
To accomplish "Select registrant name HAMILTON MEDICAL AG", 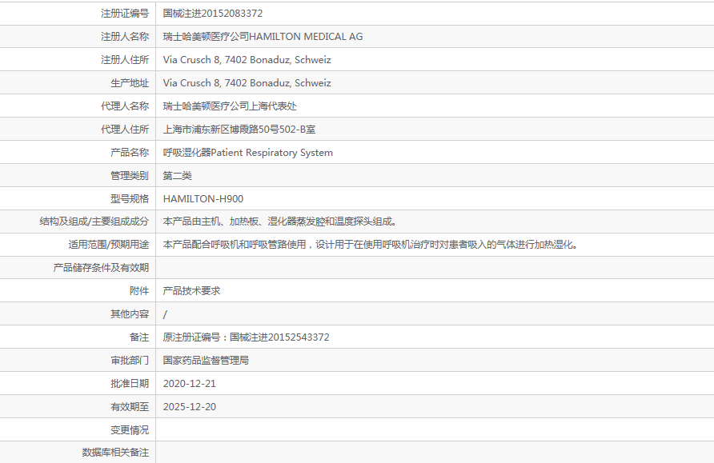I will 306,37.
